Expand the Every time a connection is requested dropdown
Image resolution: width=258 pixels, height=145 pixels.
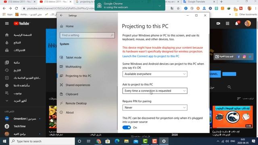pyautogui.click(x=155, y=91)
